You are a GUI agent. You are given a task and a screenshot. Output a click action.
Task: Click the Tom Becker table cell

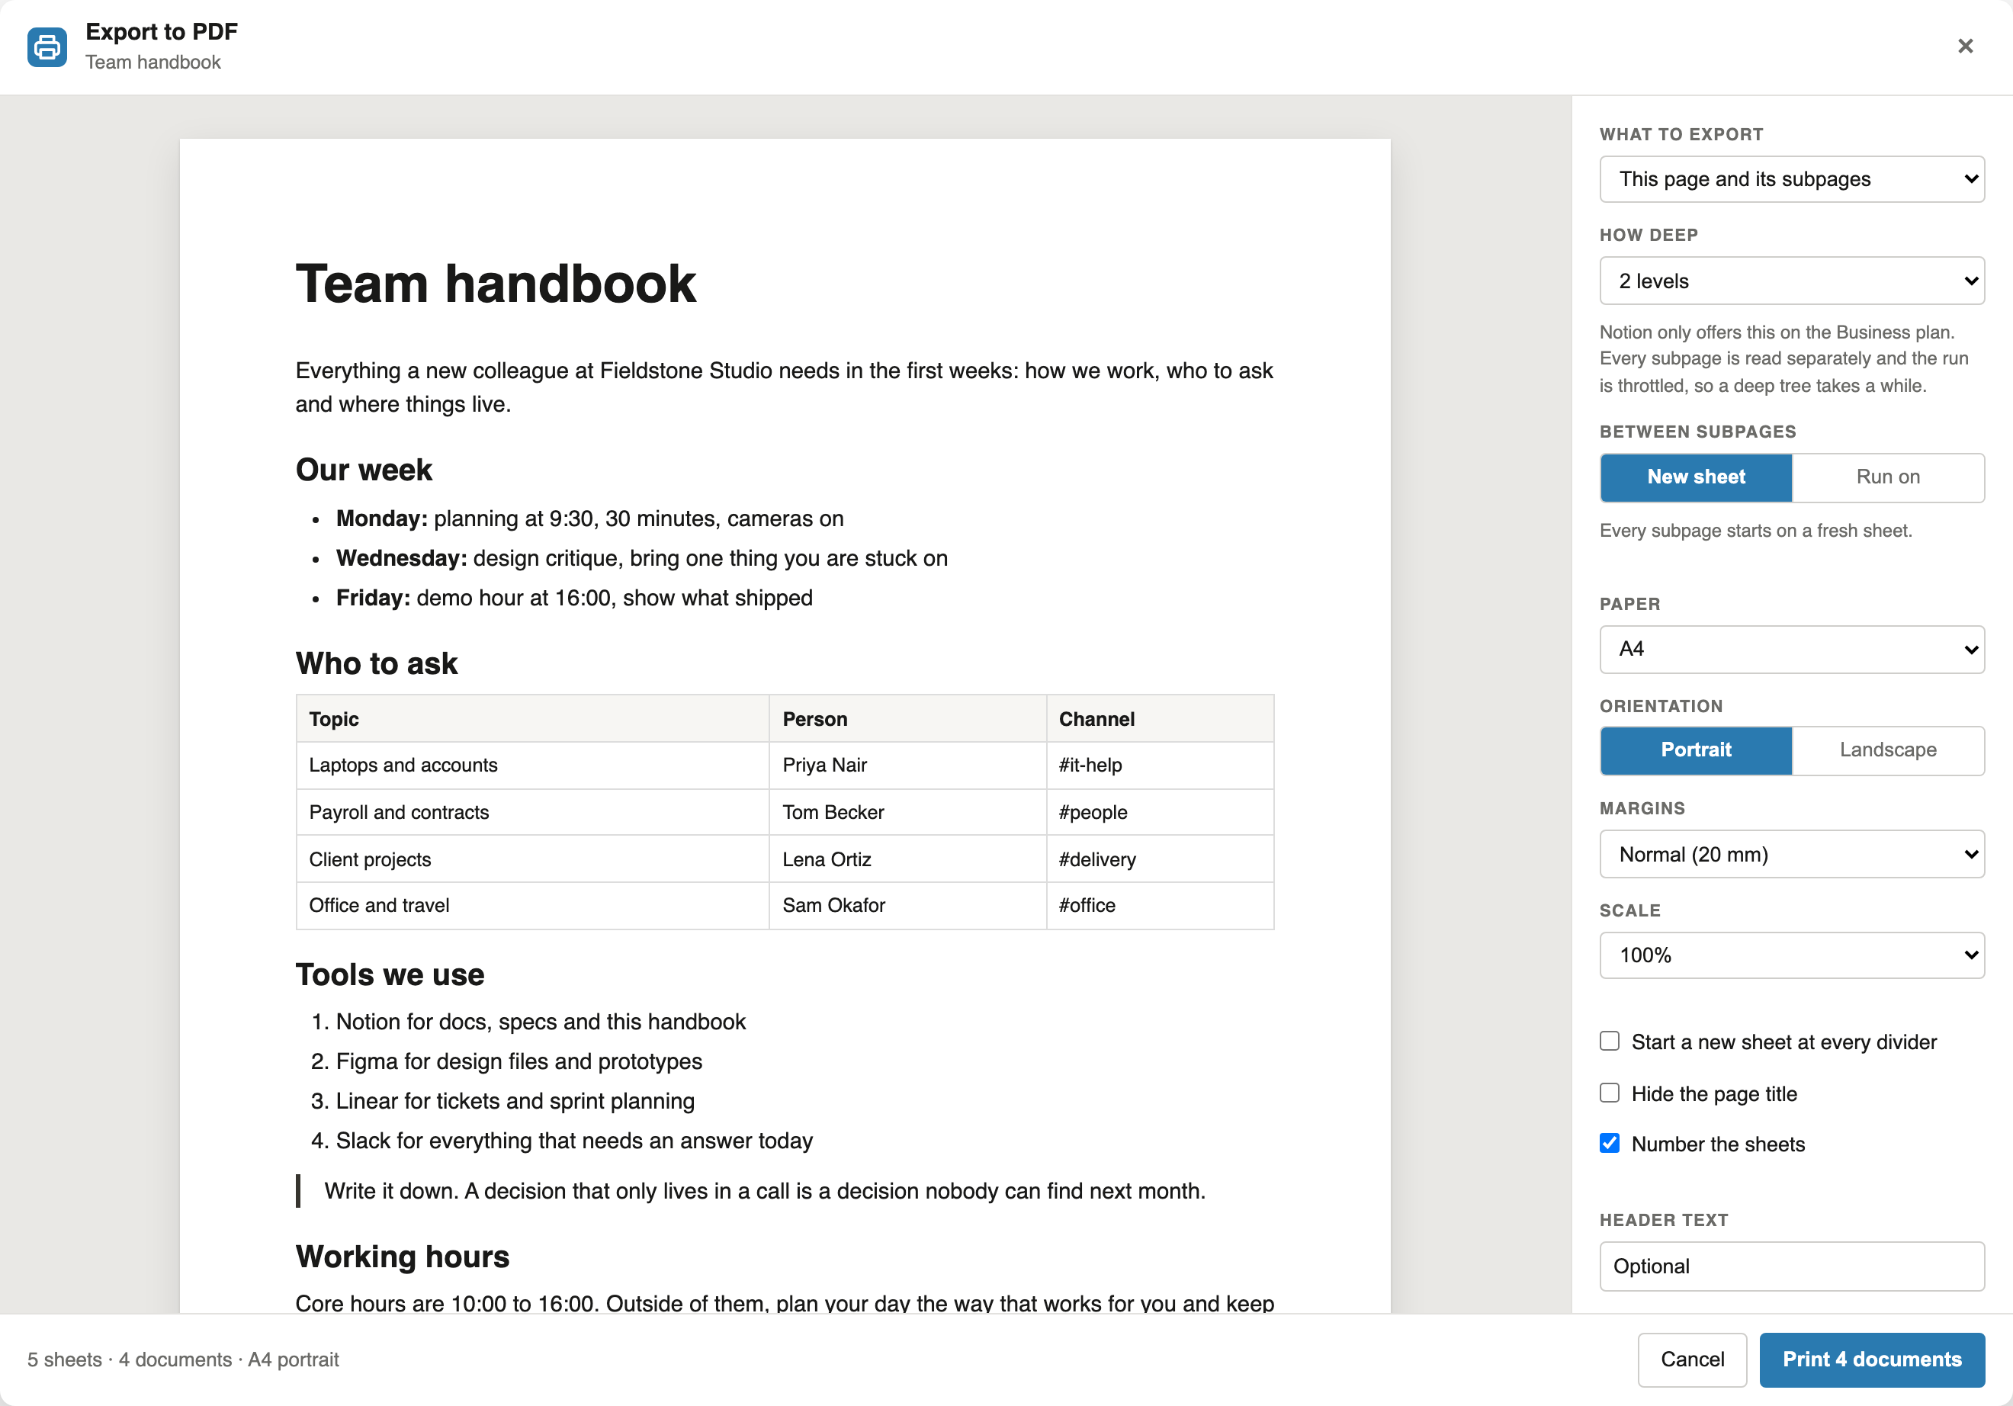907,813
